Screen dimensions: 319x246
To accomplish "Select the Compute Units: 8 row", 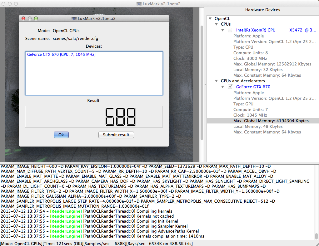I will coord(251,53).
